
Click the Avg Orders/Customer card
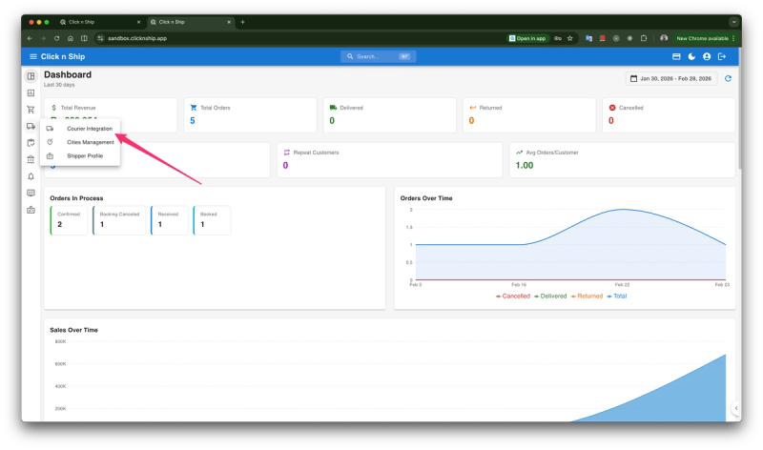click(623, 160)
